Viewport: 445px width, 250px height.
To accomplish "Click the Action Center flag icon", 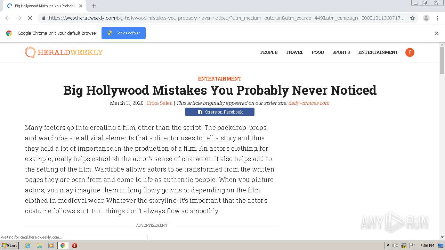I will click(412, 245).
